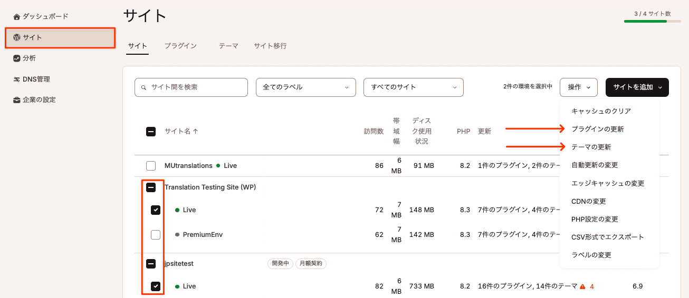Uncheck the jpsitetest Live checkbox
The width and height of the screenshot is (689, 298).
[156, 286]
